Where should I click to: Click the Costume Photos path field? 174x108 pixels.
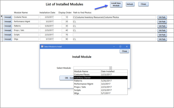tap(114, 17)
